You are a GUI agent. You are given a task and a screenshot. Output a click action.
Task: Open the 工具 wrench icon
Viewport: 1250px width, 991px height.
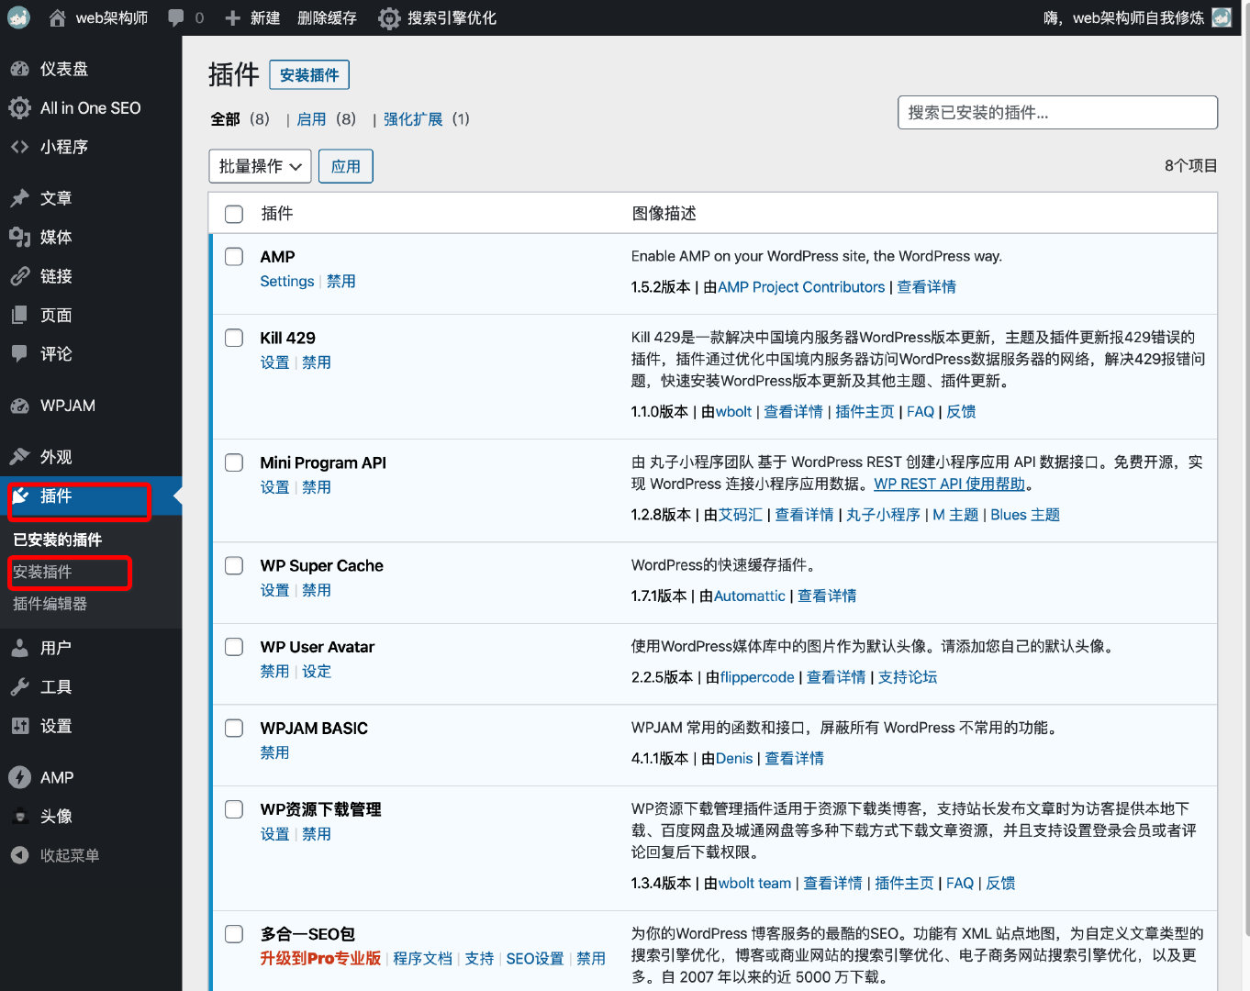[x=20, y=686]
